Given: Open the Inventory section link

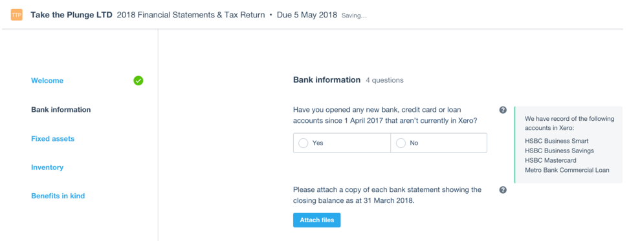Looking at the screenshot, I should (47, 167).
